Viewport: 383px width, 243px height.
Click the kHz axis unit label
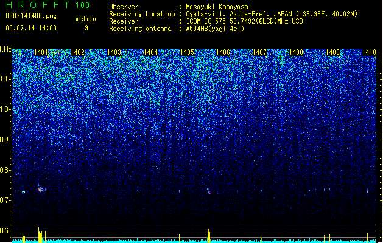(5, 49)
